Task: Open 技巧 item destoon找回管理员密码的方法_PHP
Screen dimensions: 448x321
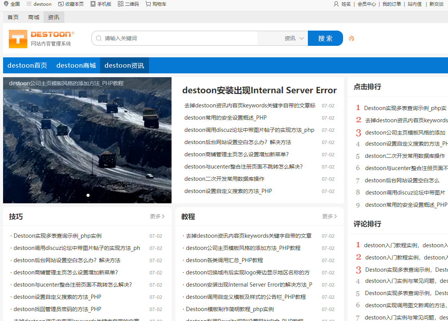Action: (x=57, y=309)
